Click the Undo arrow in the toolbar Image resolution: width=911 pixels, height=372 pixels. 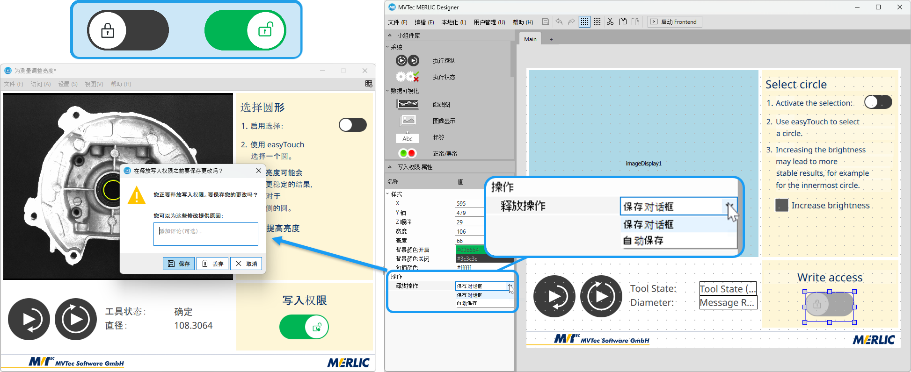coord(559,21)
